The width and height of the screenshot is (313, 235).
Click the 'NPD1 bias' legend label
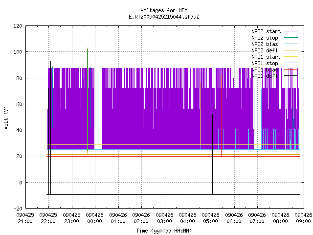[x=265, y=70]
